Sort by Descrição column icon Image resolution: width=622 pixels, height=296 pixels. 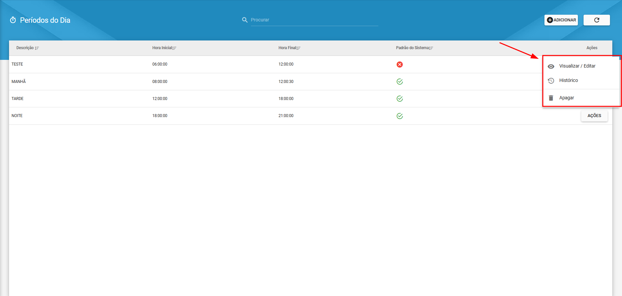37,48
